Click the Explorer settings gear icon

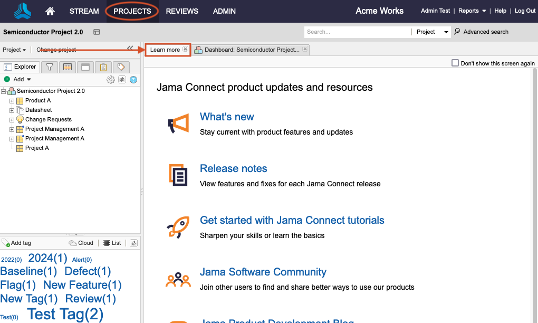(x=110, y=80)
